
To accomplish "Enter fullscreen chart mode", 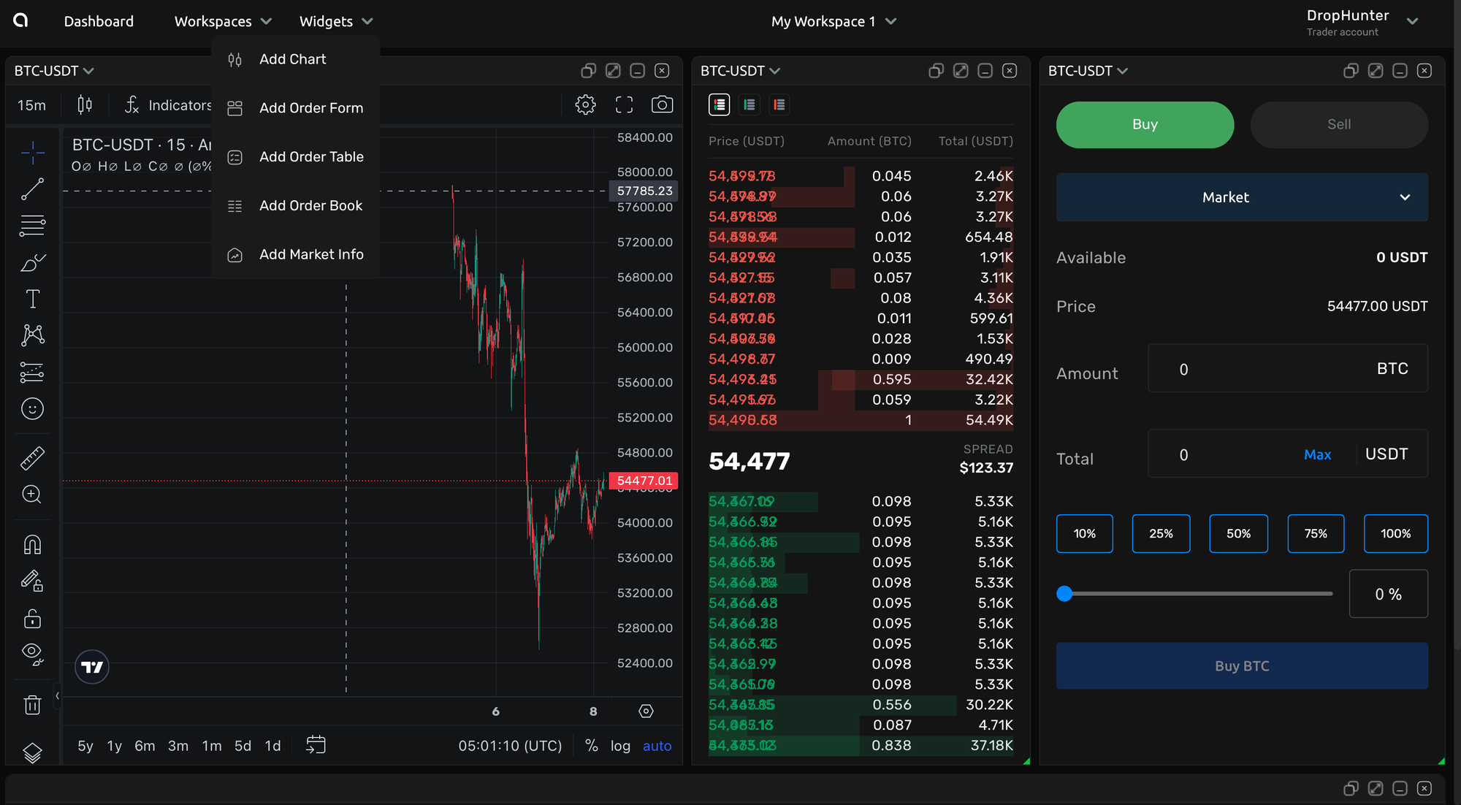I will [x=624, y=104].
